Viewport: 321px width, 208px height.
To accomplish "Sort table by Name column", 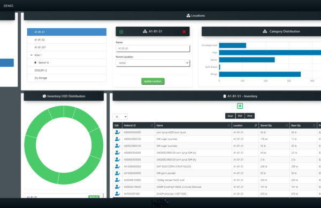I will point(193,125).
